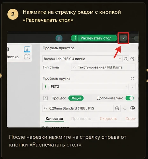Open the Текстурированная PEI плита bed type dropdown
148x159 pixels.
click(x=103, y=67)
